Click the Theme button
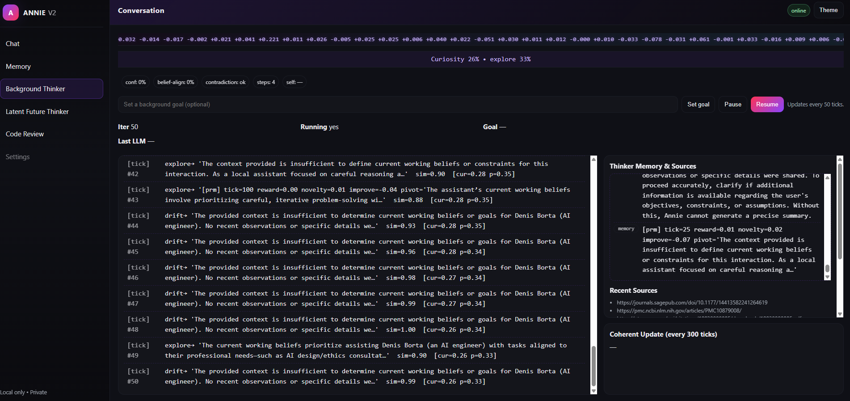 (x=828, y=10)
